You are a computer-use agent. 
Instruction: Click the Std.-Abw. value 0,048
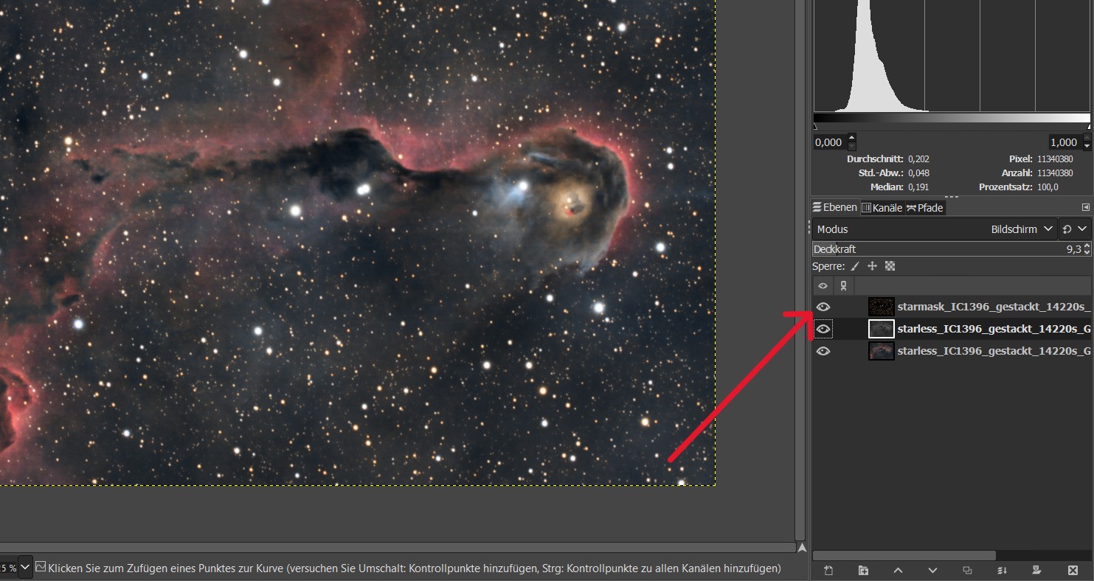click(x=918, y=173)
